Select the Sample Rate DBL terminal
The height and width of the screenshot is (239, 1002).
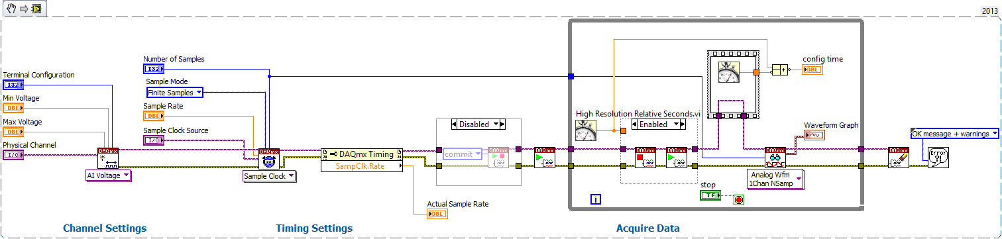(154, 116)
